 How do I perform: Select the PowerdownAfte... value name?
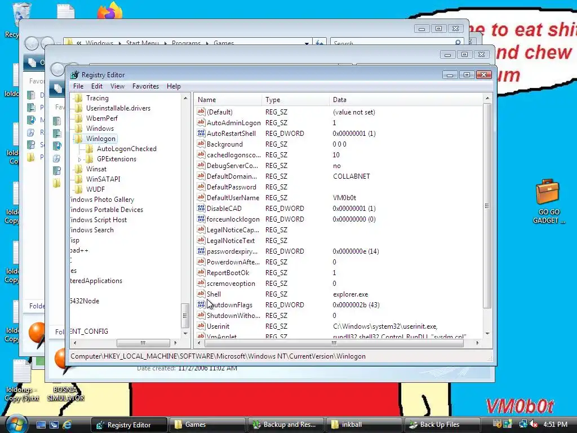(233, 262)
